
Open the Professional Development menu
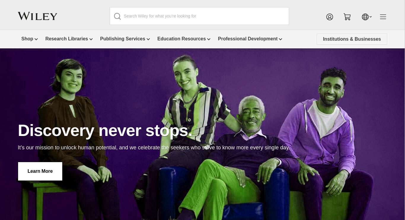tap(248, 39)
